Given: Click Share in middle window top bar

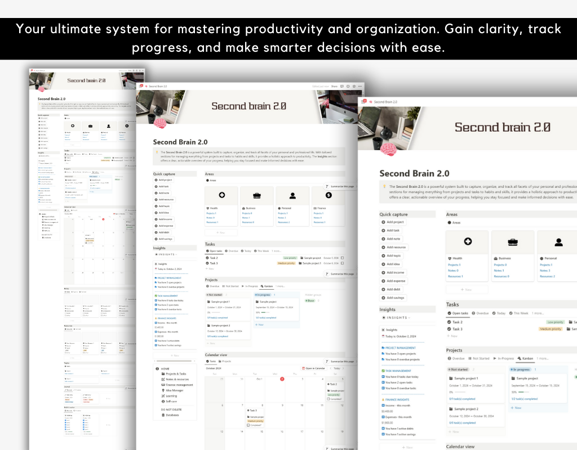Looking at the screenshot, I should tap(334, 86).
